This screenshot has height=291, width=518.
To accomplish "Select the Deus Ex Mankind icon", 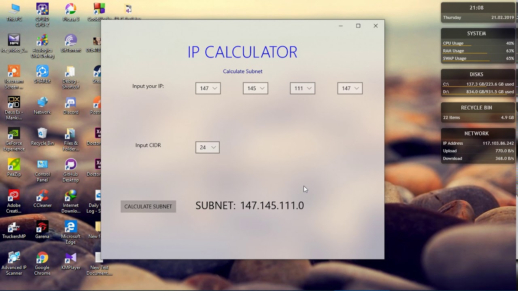I will [14, 108].
